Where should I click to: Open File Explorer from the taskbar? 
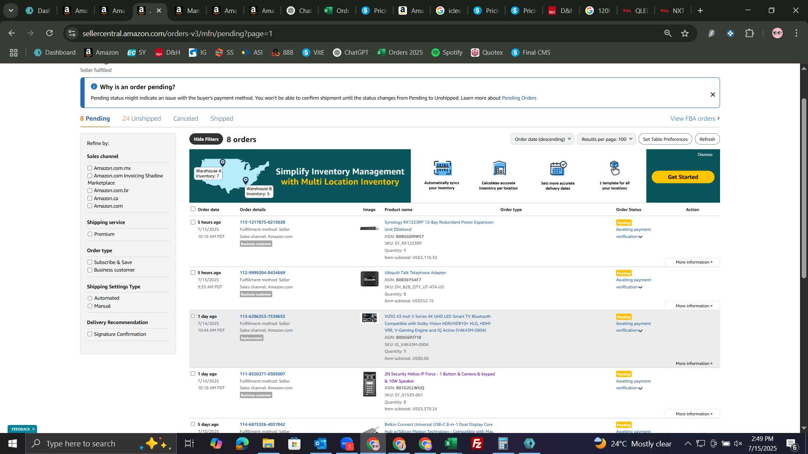pos(268,443)
